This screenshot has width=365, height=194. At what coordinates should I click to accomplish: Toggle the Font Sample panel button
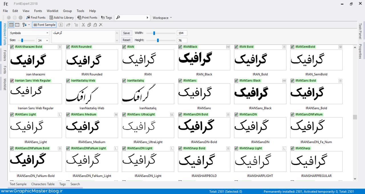point(44,25)
